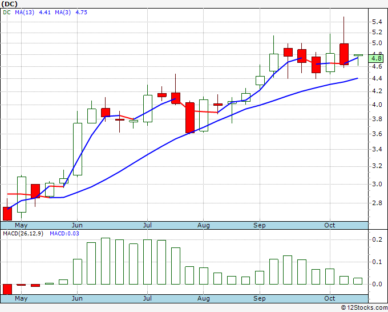Click the MA(3) legend label
Image resolution: width=388 pixels, height=312 pixels.
click(63, 13)
